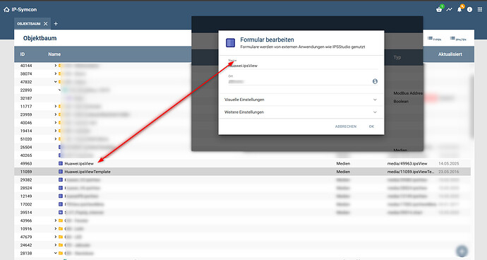Collapse tree node with ID 47832
This screenshot has height=260, width=487.
tap(56, 82)
